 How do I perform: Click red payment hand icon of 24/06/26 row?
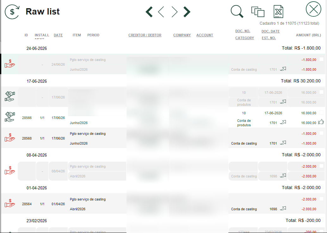pyautogui.click(x=10, y=64)
